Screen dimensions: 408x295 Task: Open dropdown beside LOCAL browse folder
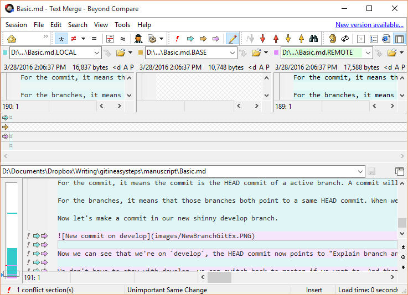click(130, 52)
